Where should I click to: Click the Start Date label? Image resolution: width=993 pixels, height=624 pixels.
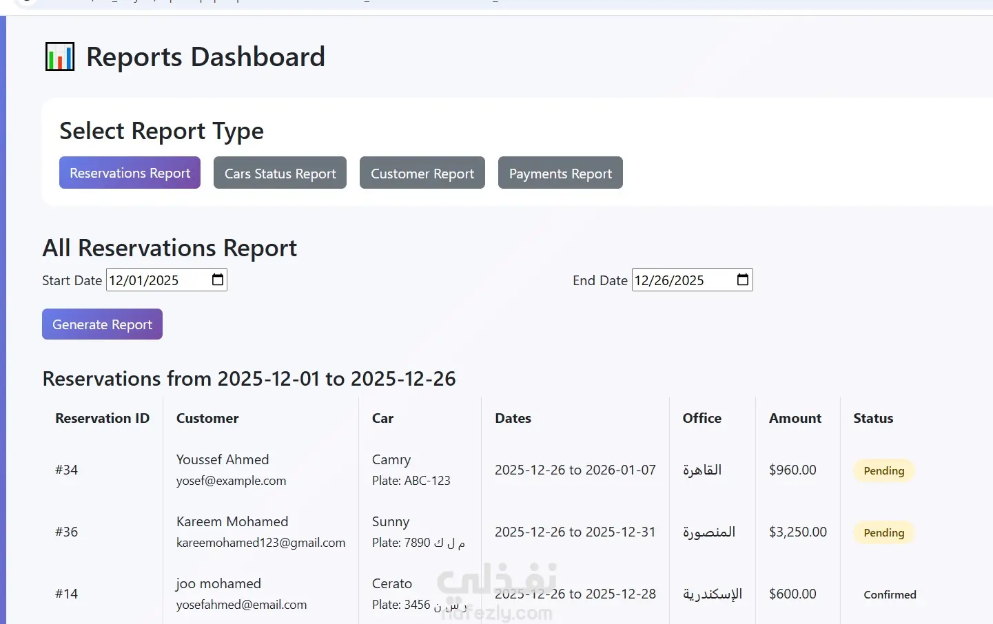click(72, 280)
